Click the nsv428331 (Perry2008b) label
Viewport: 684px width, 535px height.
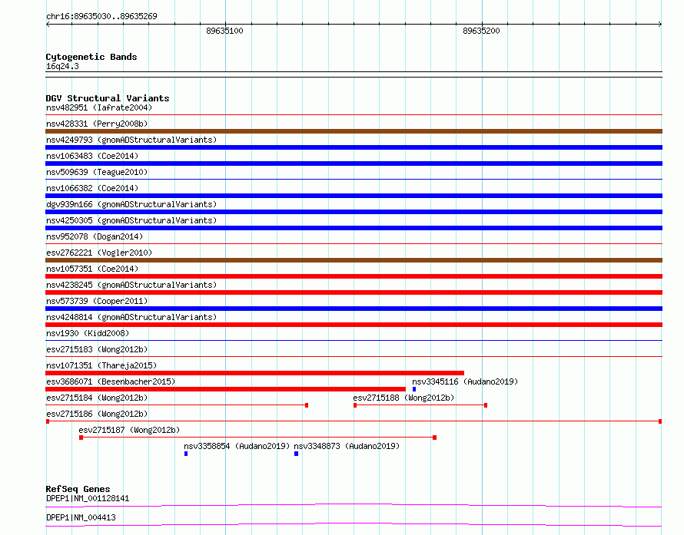point(97,124)
